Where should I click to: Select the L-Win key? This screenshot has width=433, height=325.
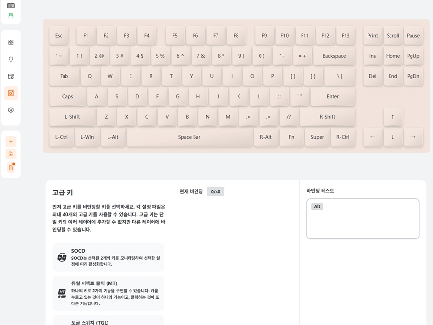(87, 137)
